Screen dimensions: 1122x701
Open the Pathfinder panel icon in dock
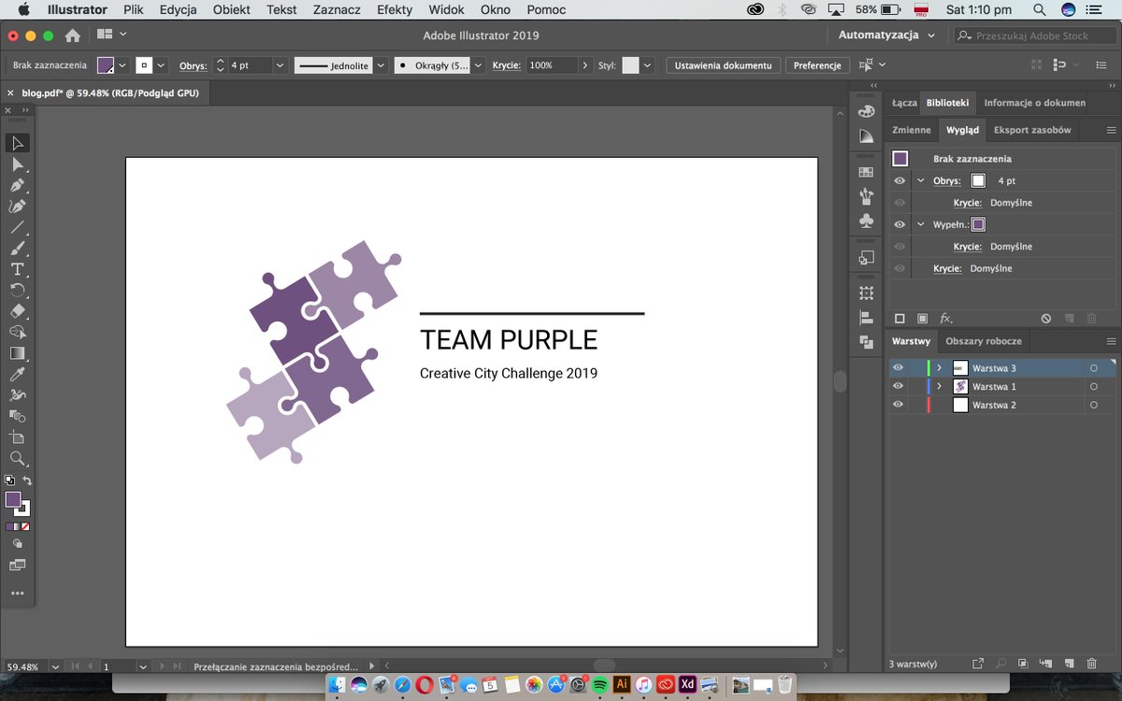[866, 343]
